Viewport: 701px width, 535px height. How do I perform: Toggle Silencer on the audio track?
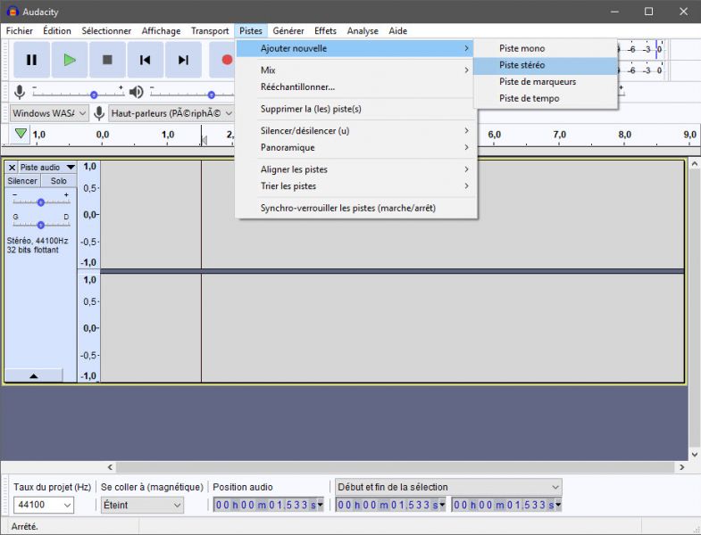(22, 181)
